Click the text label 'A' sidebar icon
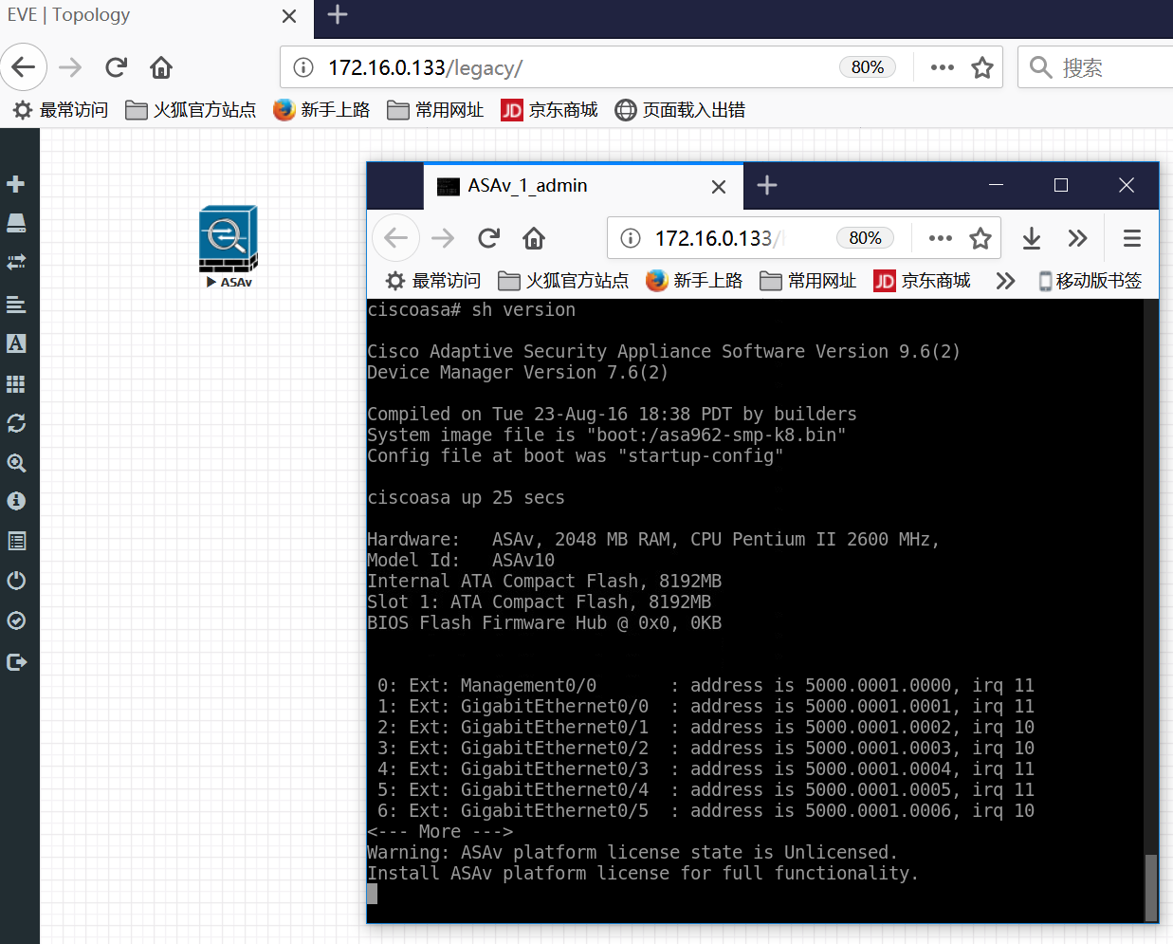The height and width of the screenshot is (944, 1173). [x=15, y=343]
